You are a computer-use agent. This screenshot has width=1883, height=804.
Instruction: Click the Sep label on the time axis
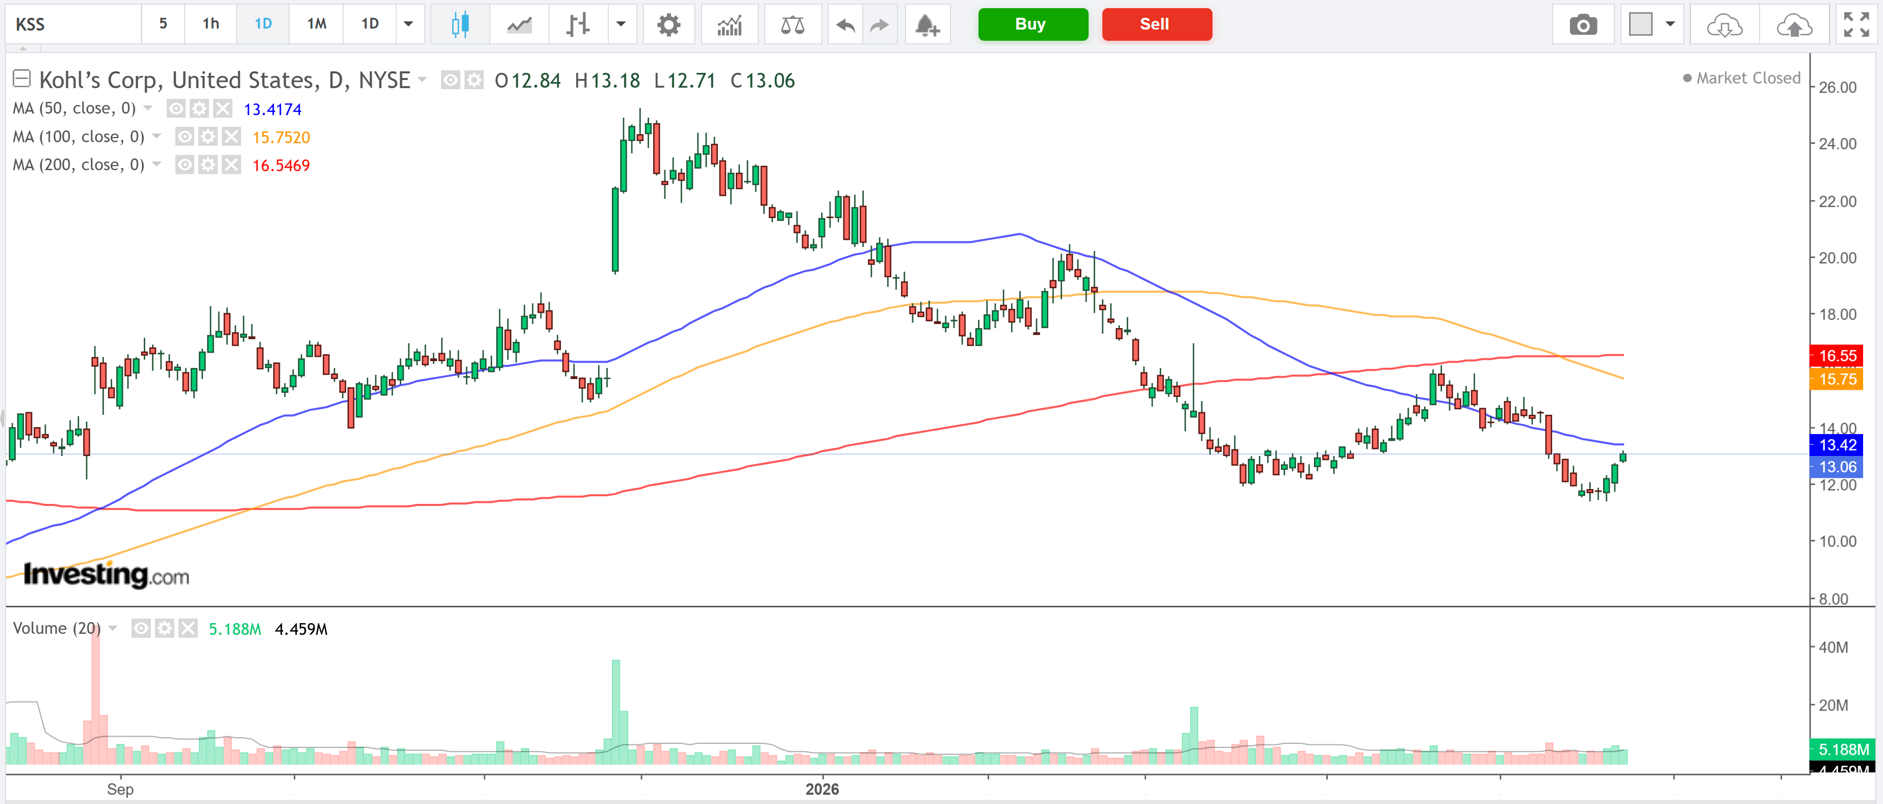pos(120,789)
